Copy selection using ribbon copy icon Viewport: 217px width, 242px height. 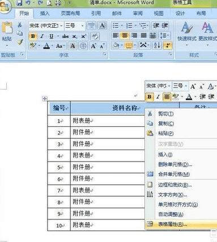pyautogui.click(x=20, y=33)
